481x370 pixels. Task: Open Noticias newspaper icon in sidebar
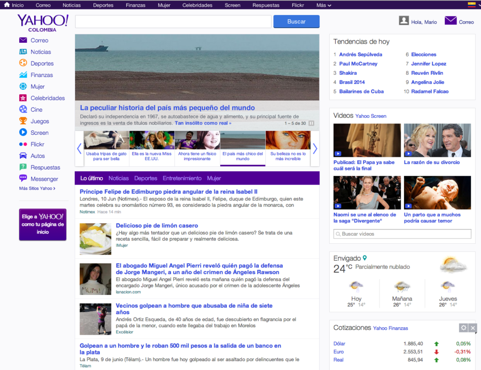click(23, 52)
